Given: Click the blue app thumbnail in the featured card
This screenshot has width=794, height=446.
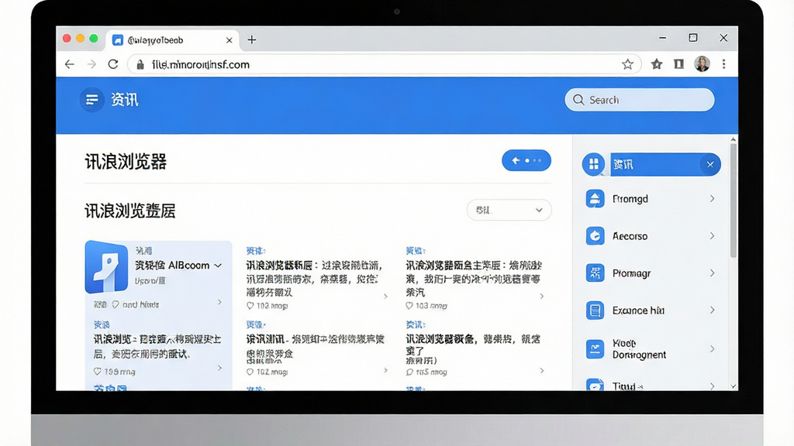Looking at the screenshot, I should (x=107, y=267).
